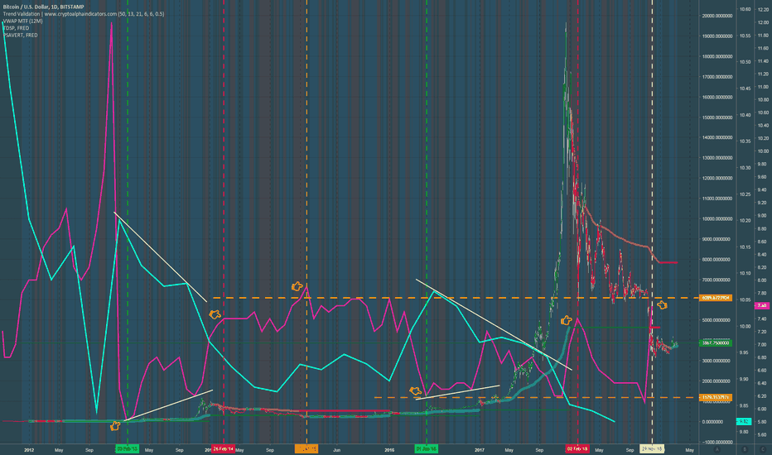Screen dimensions: 772x455
Task: Click 15000.0000000 on the price axis
Action: click(x=717, y=117)
